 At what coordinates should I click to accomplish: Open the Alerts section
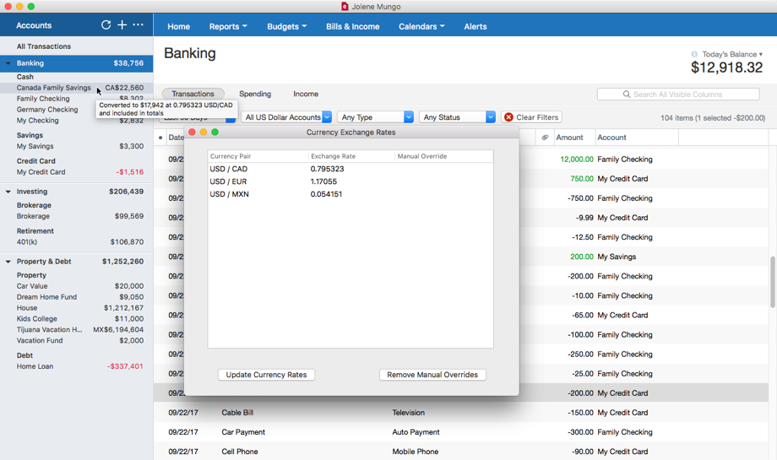click(475, 27)
